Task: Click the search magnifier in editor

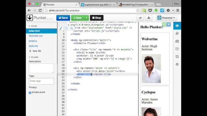Action: (x=71, y=28)
